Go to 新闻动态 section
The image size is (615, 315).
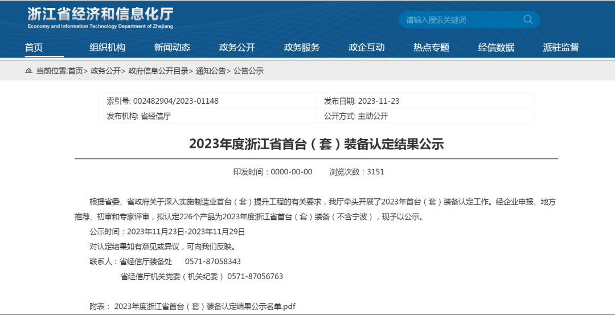click(172, 47)
